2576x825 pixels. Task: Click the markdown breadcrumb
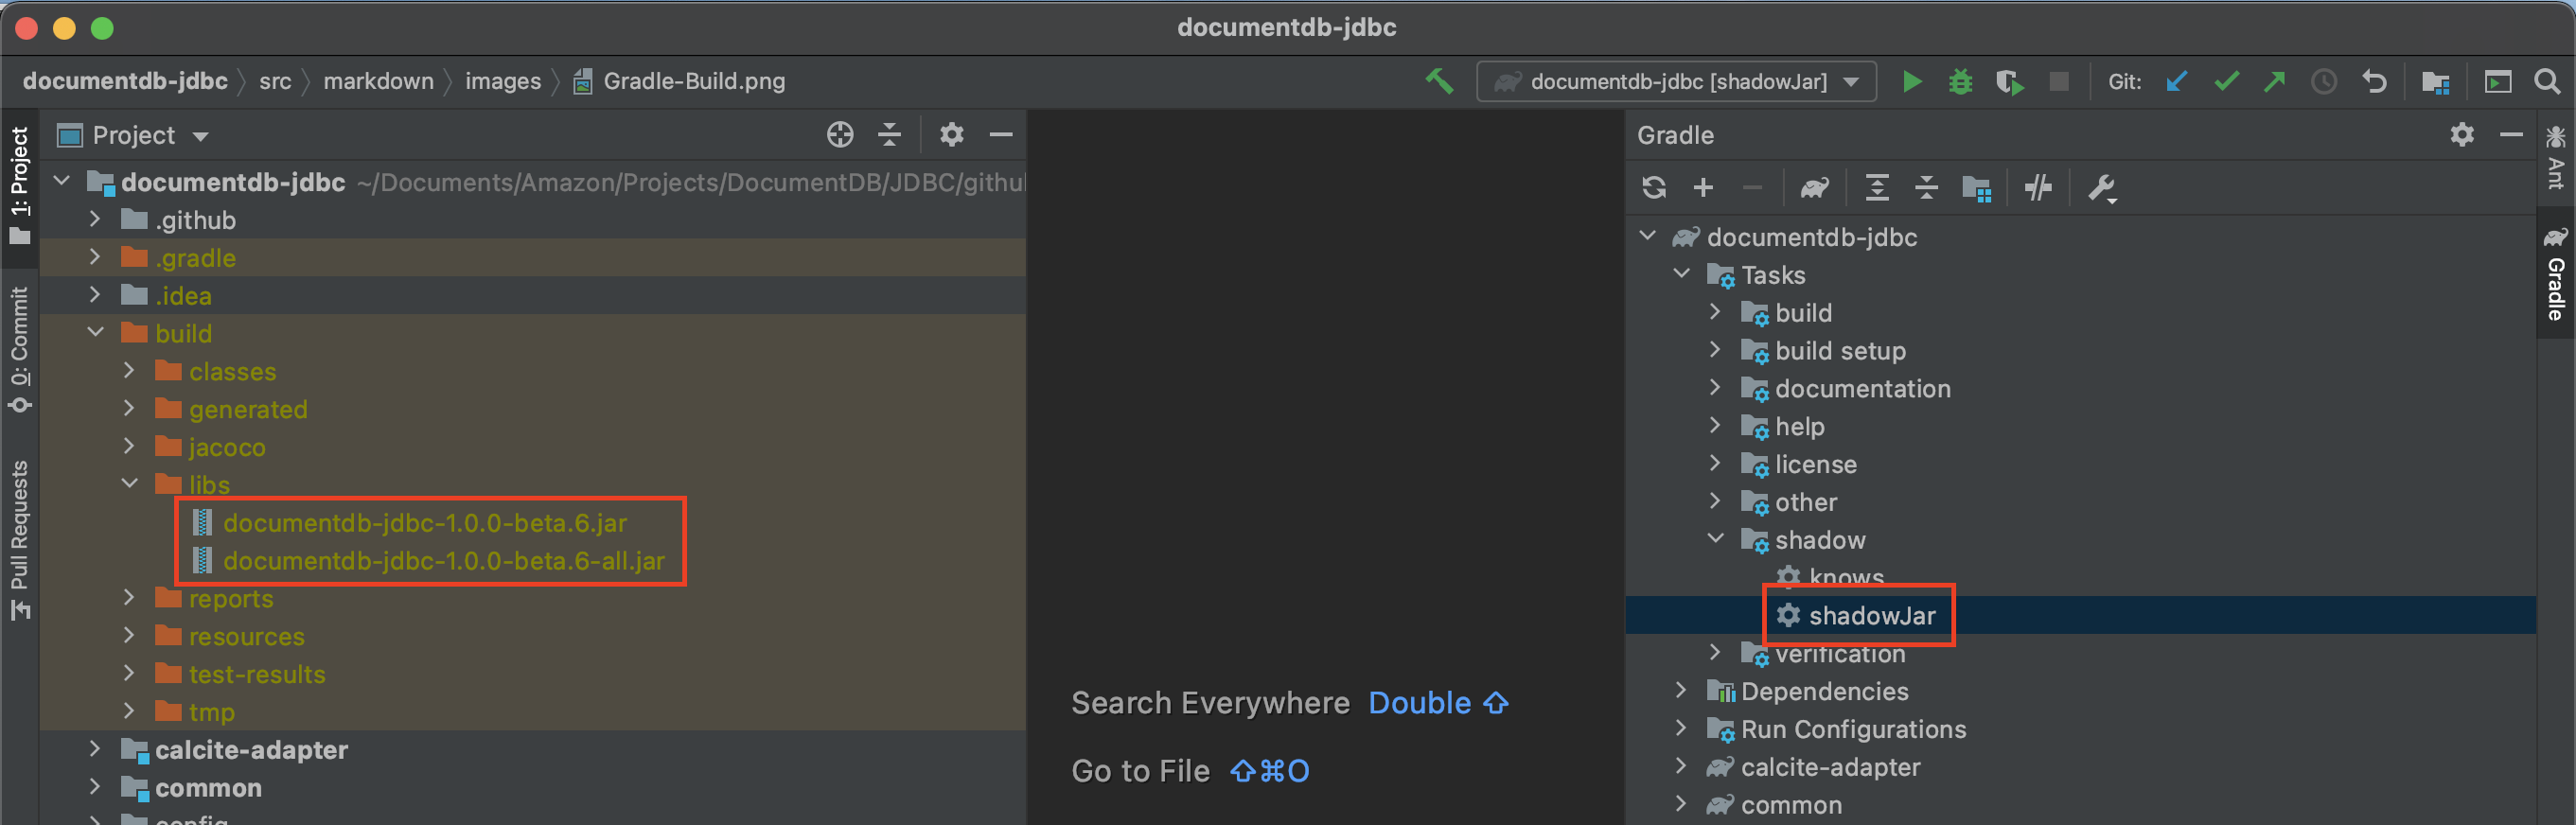pos(378,81)
